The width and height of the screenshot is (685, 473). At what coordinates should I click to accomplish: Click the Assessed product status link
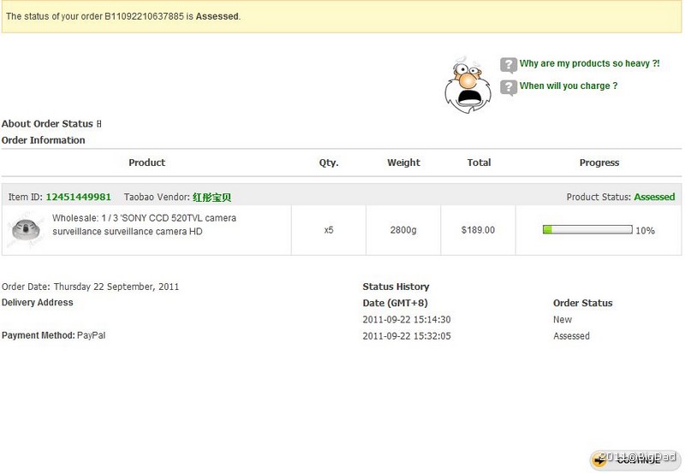[x=654, y=197]
